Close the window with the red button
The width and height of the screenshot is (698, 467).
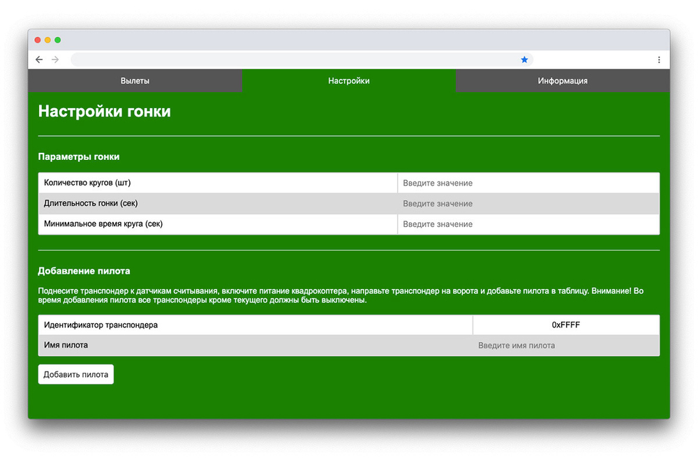[38, 40]
